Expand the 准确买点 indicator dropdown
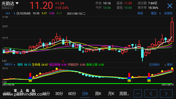Viewport: 176px width, 99px height. [14, 65]
